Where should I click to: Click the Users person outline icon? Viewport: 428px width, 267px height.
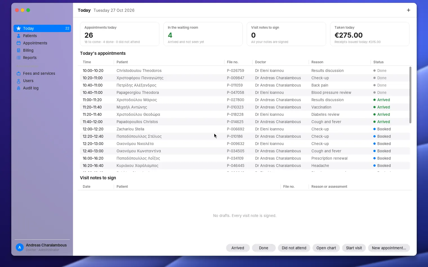[x=19, y=81]
